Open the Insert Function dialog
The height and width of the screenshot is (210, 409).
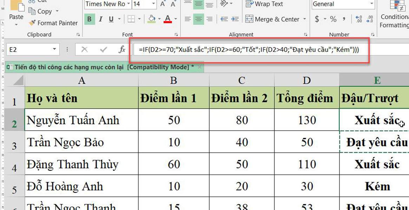(121, 49)
